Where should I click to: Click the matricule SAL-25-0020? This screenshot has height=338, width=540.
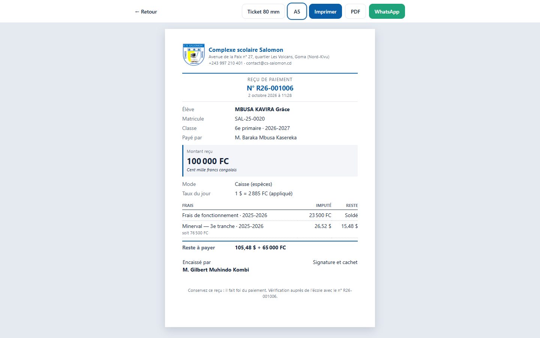click(x=250, y=119)
